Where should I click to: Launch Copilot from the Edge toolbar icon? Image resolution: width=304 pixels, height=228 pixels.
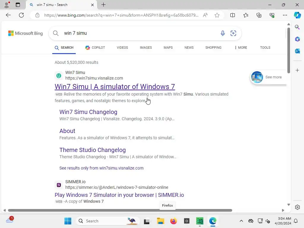[x=297, y=15]
